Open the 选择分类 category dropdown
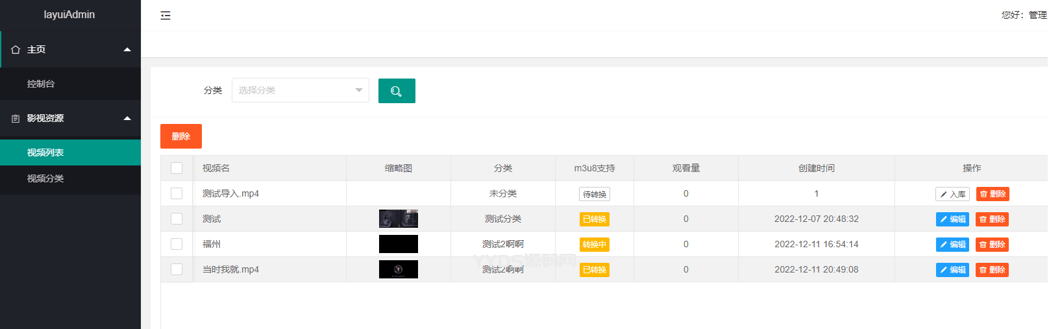This screenshot has width=1049, height=329. pos(300,90)
